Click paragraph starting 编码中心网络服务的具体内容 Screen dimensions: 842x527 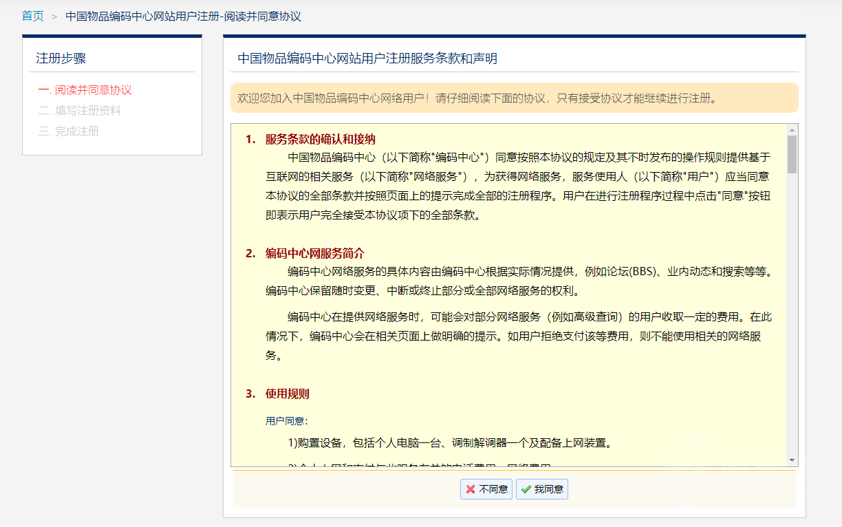point(519,281)
